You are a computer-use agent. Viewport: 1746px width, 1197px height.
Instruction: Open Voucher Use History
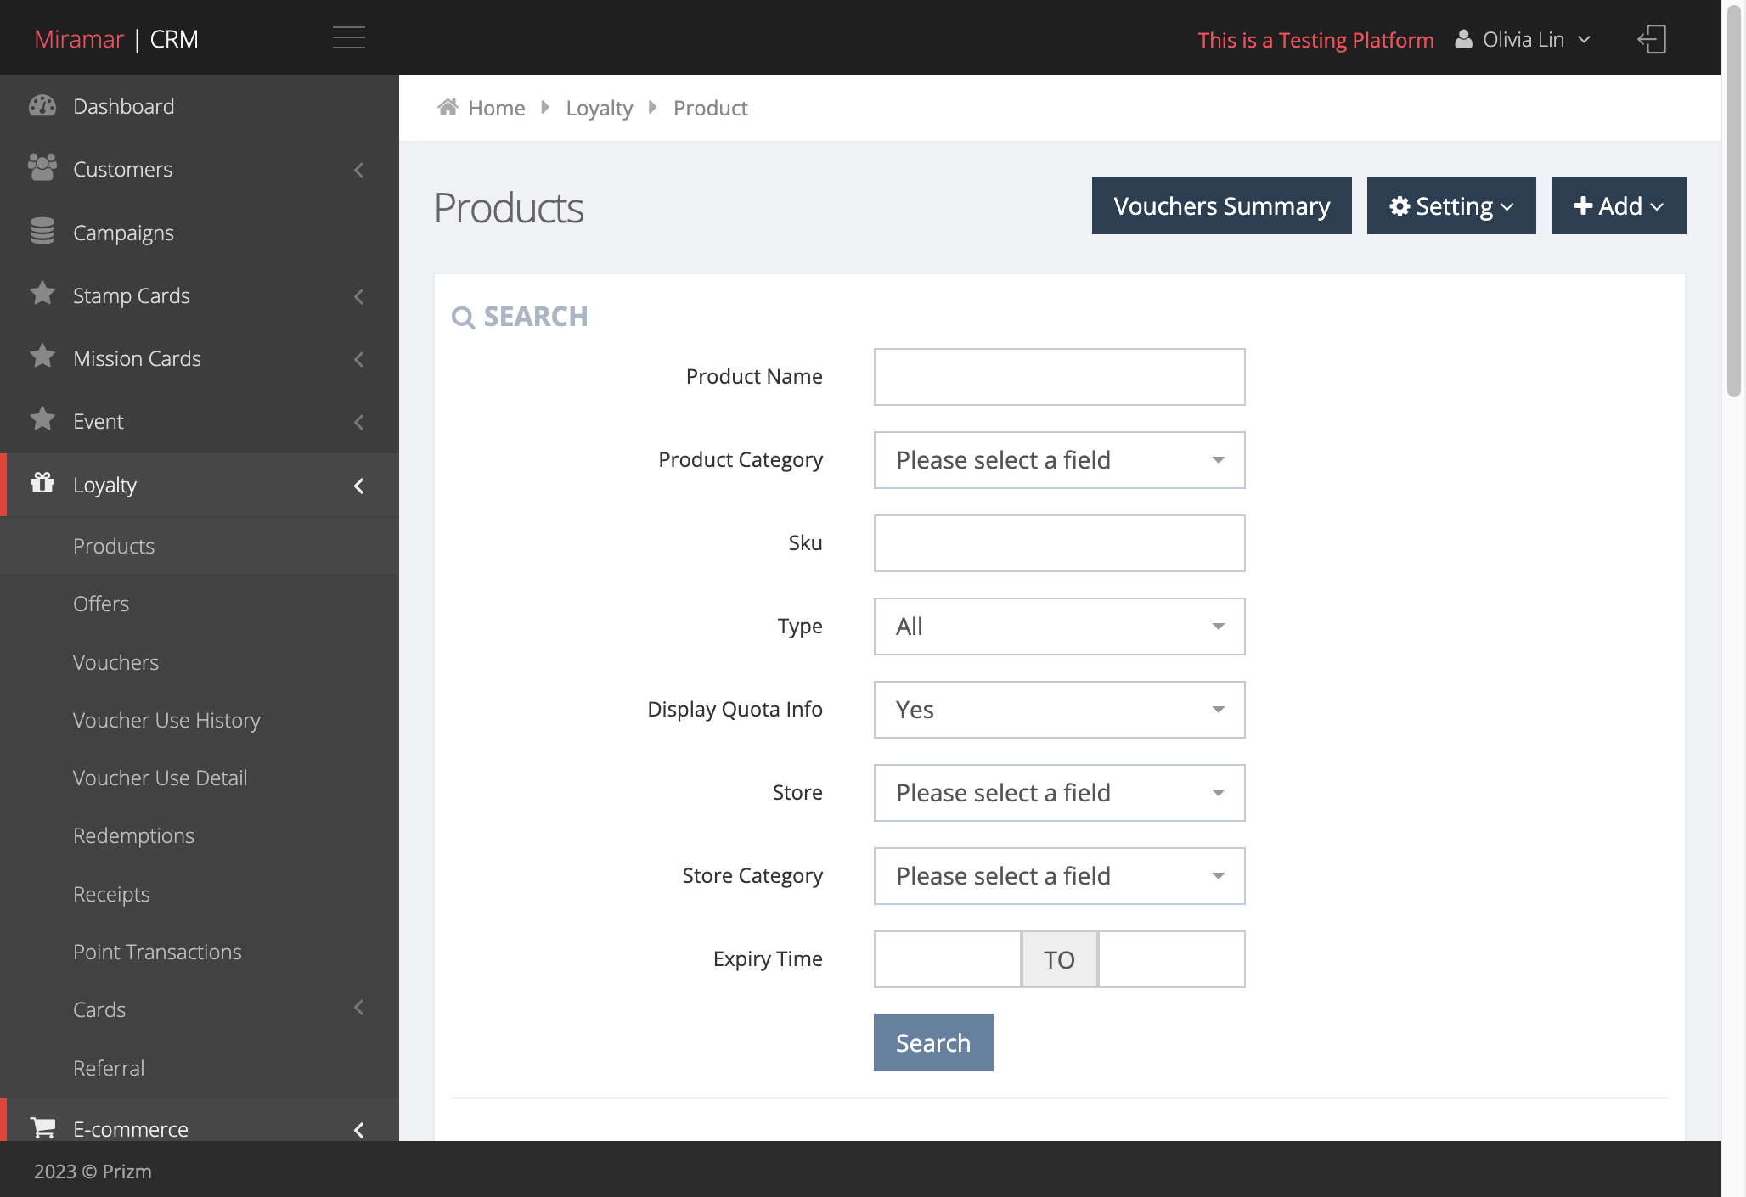(x=166, y=720)
